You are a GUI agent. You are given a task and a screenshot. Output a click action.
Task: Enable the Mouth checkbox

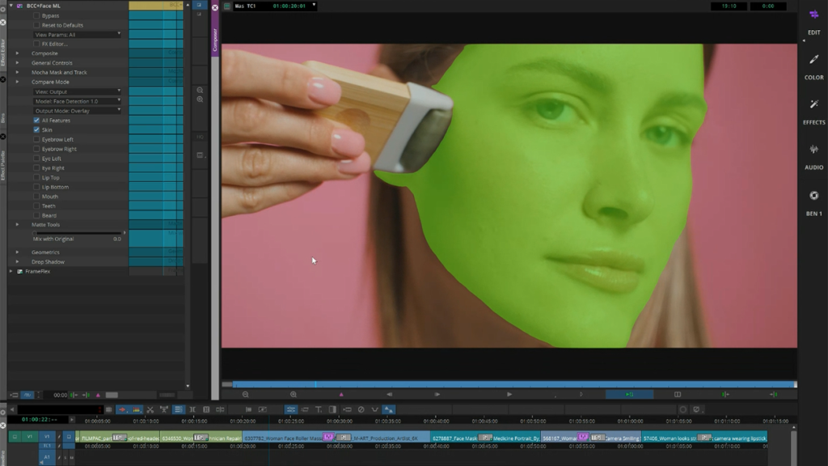36,197
